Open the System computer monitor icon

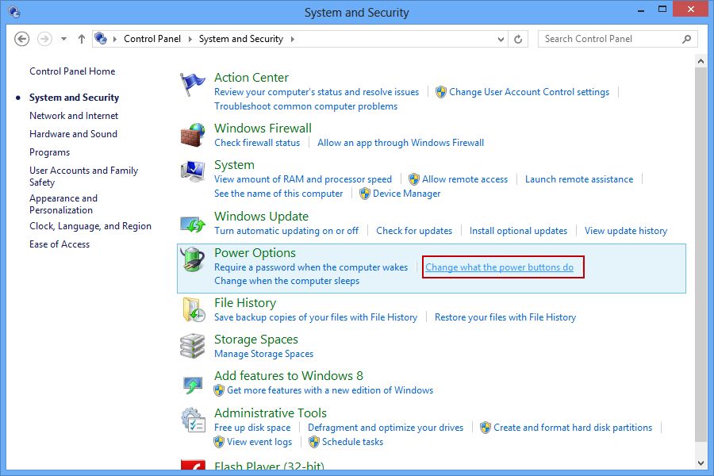193,171
